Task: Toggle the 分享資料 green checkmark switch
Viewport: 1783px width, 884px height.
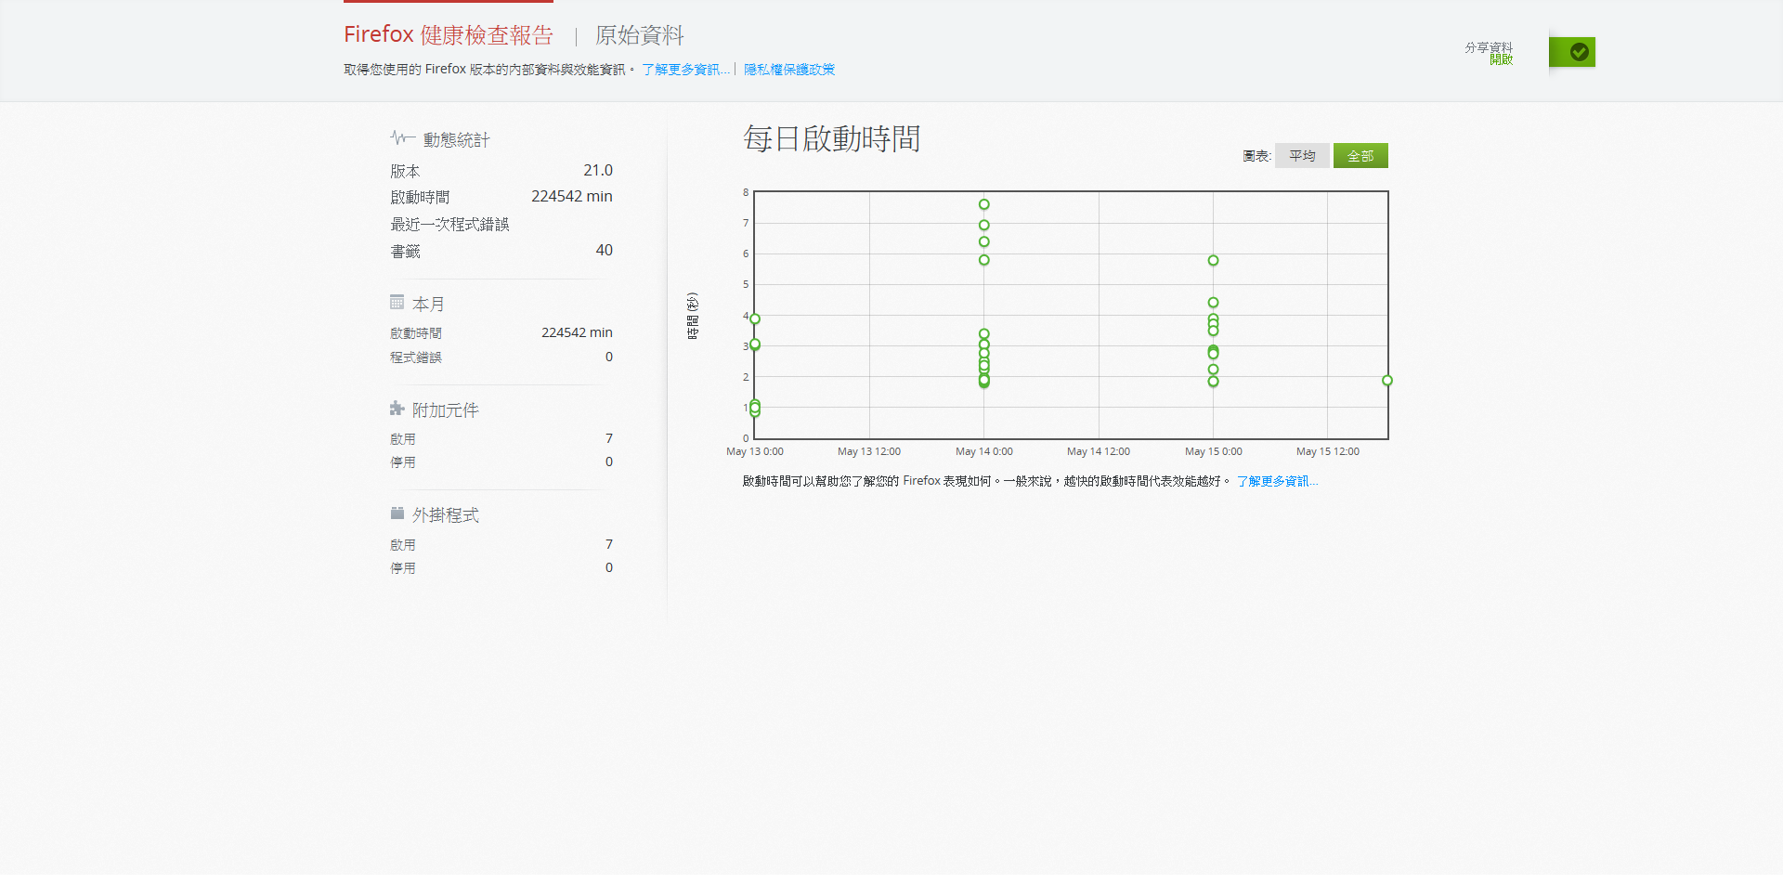Action: point(1571,52)
